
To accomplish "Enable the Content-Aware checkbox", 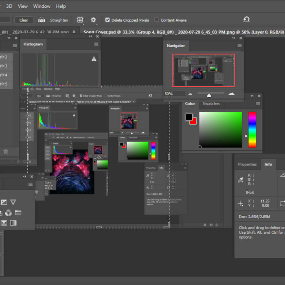I will pyautogui.click(x=157, y=20).
